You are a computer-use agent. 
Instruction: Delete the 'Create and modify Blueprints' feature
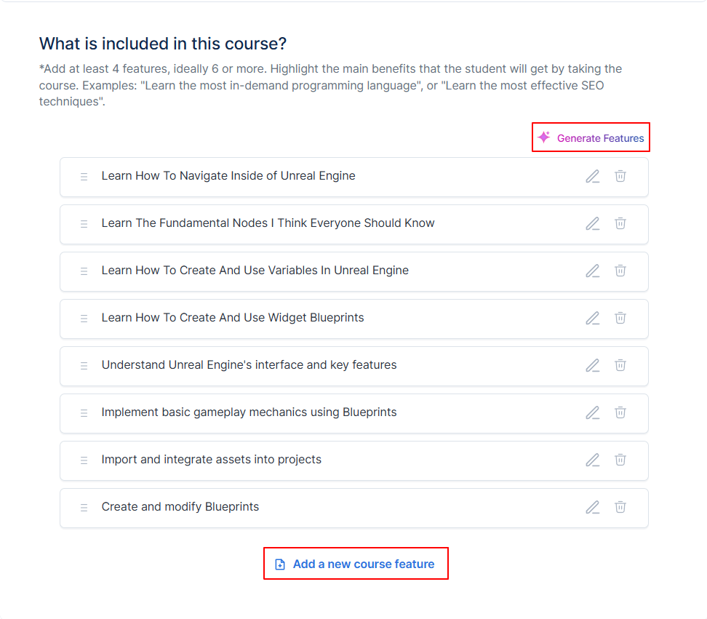620,508
